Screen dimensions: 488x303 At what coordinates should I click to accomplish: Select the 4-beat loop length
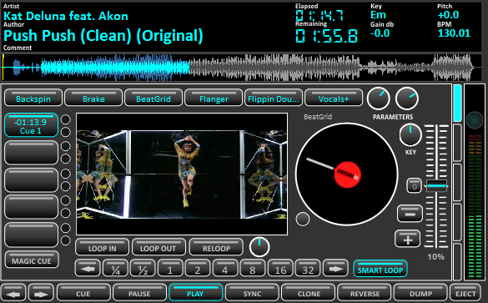click(224, 269)
